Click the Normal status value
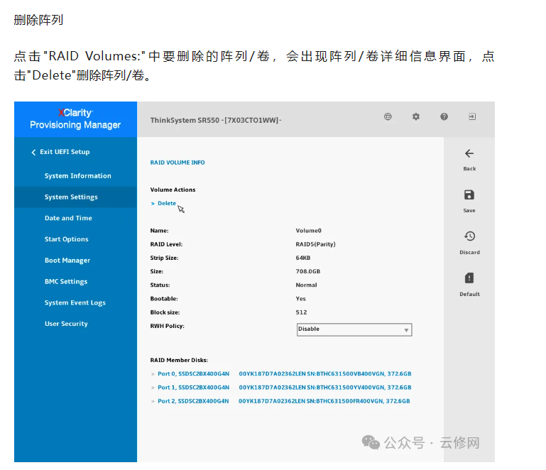 [306, 285]
